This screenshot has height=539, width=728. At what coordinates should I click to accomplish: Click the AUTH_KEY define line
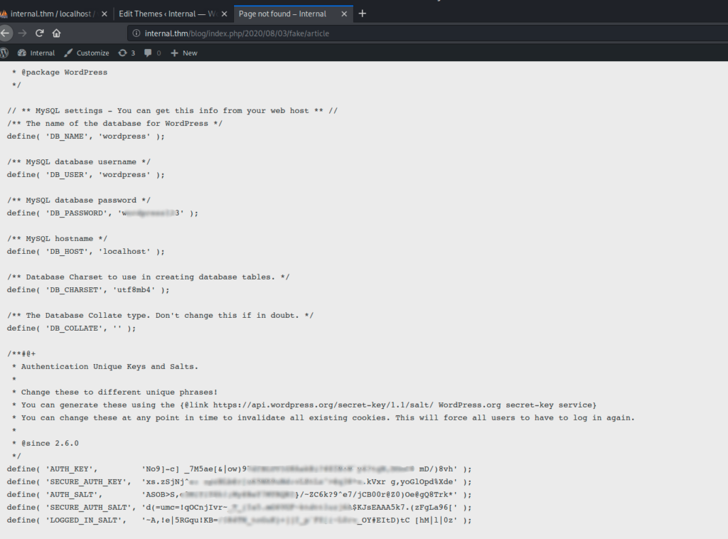239,469
